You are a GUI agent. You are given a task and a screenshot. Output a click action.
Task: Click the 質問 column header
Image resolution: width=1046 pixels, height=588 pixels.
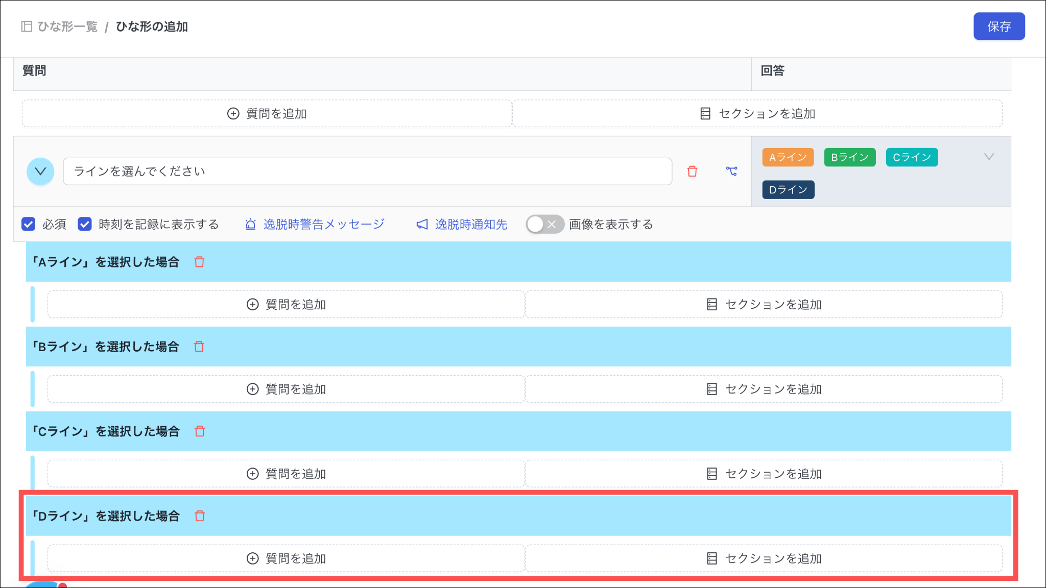34,70
